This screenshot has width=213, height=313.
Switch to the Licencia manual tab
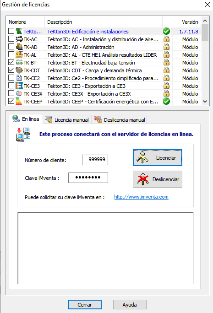[67, 120]
